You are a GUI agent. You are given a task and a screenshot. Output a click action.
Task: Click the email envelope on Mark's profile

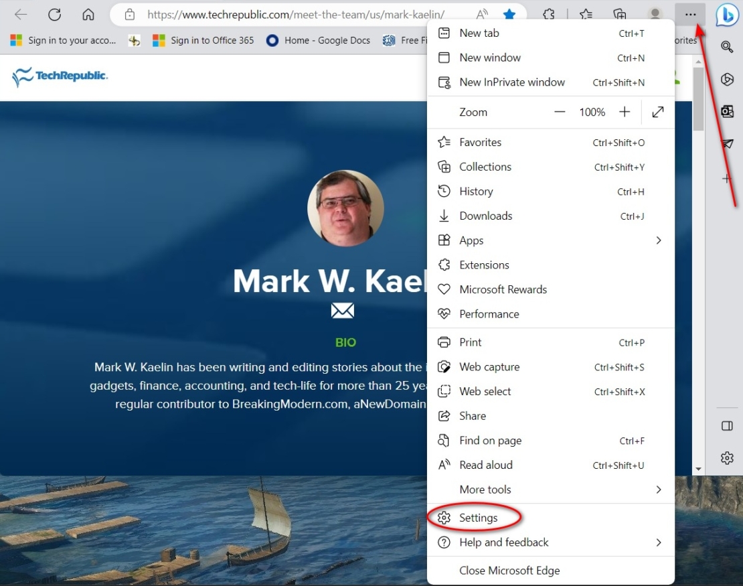pos(343,310)
